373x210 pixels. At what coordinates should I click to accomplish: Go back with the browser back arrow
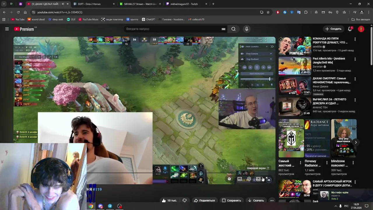point(4,12)
